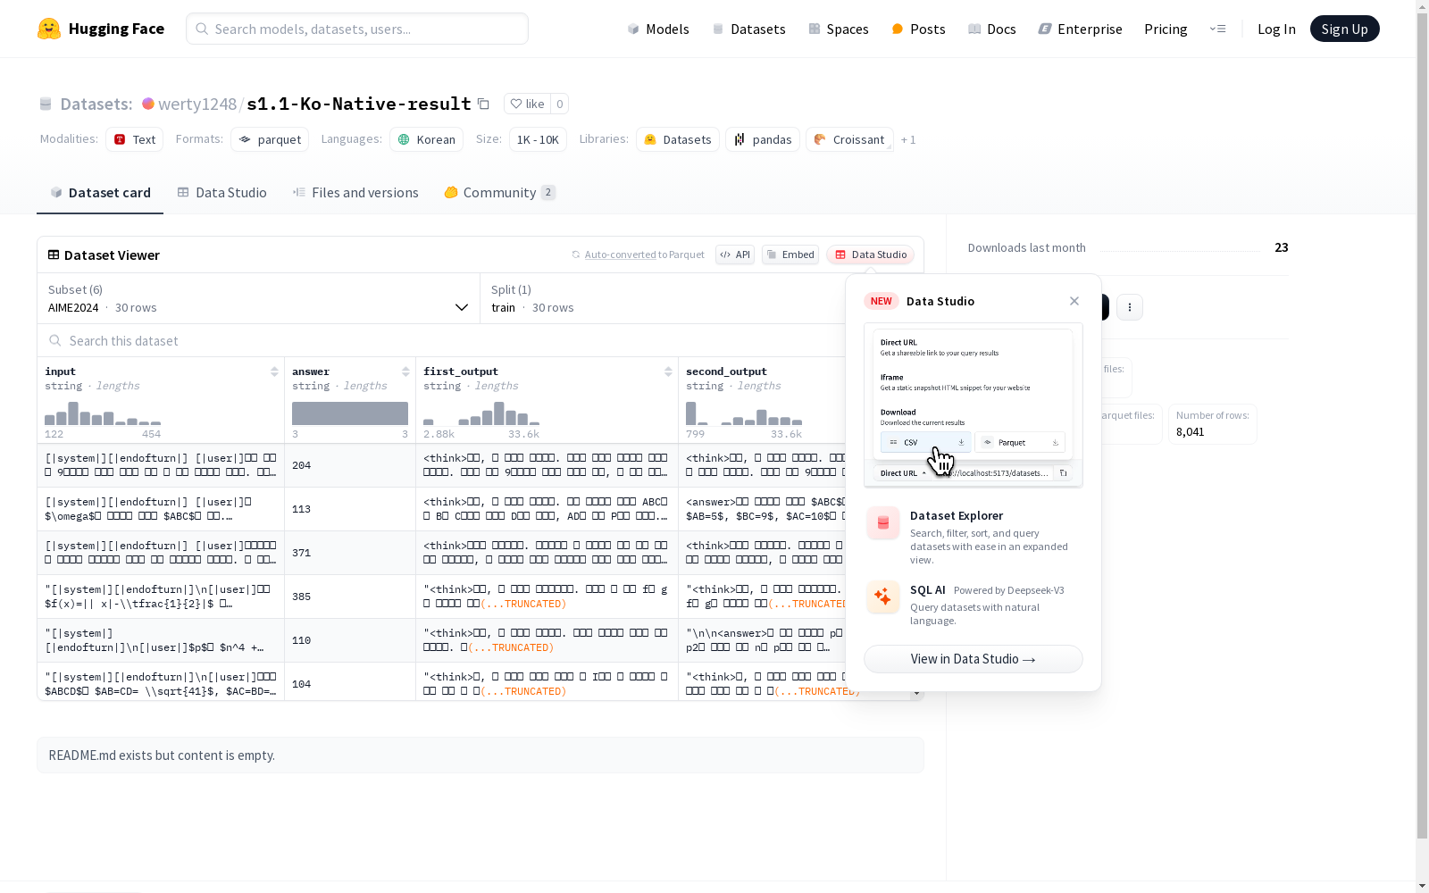Click the Number of rows 8,041 value
Screen dimensions: 1429x893
click(x=1191, y=432)
